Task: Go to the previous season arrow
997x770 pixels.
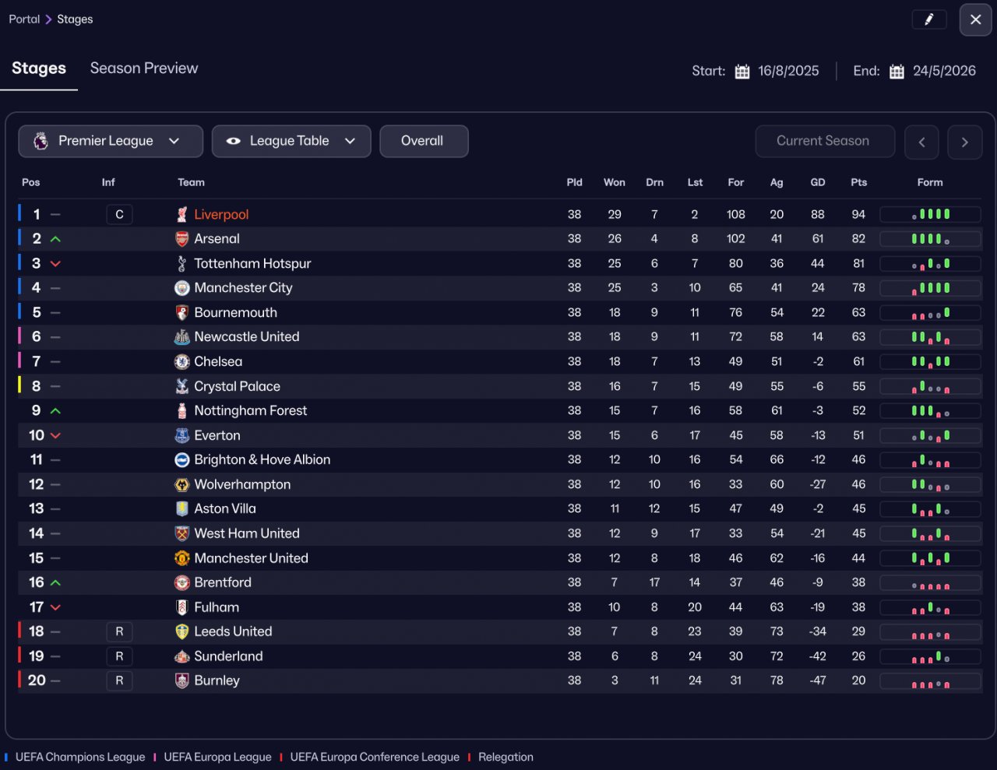Action: tap(921, 142)
